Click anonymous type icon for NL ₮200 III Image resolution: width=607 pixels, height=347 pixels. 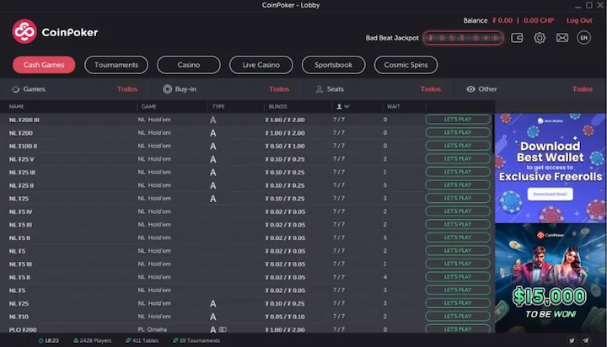coord(213,120)
